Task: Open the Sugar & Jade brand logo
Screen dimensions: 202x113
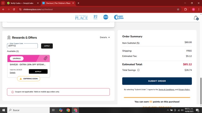Action: 119,17
